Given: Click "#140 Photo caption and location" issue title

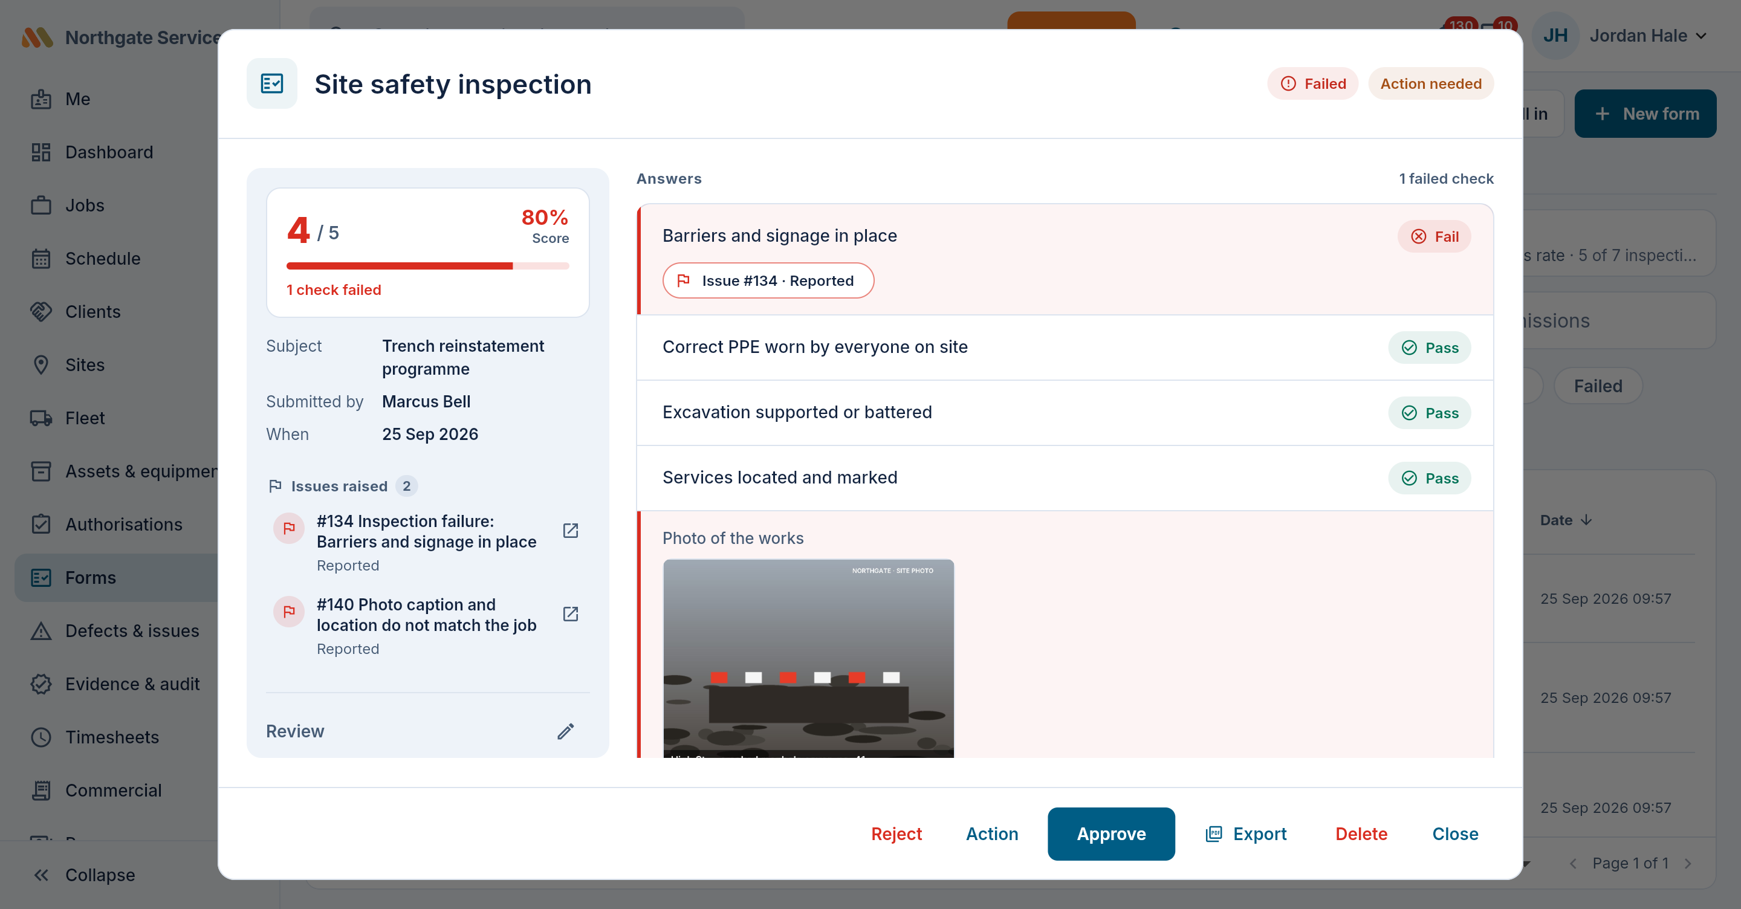Looking at the screenshot, I should click(x=426, y=614).
